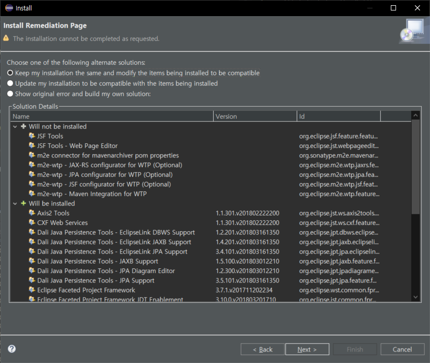Click the JSF configurator for WTP icon
The width and height of the screenshot is (430, 363).
point(32,184)
